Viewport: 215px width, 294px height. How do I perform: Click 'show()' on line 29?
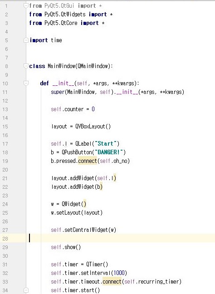[x=73, y=247]
